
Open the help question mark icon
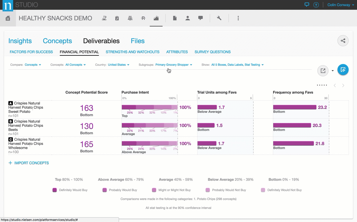point(316,5)
